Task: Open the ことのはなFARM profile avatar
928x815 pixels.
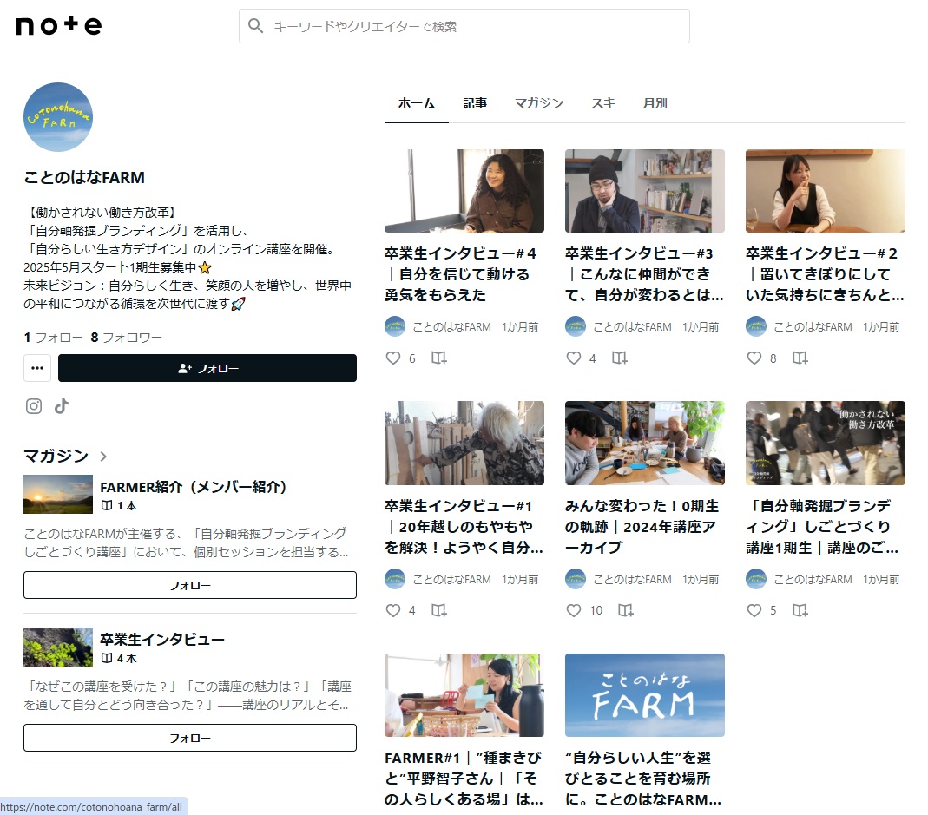Action: (58, 117)
